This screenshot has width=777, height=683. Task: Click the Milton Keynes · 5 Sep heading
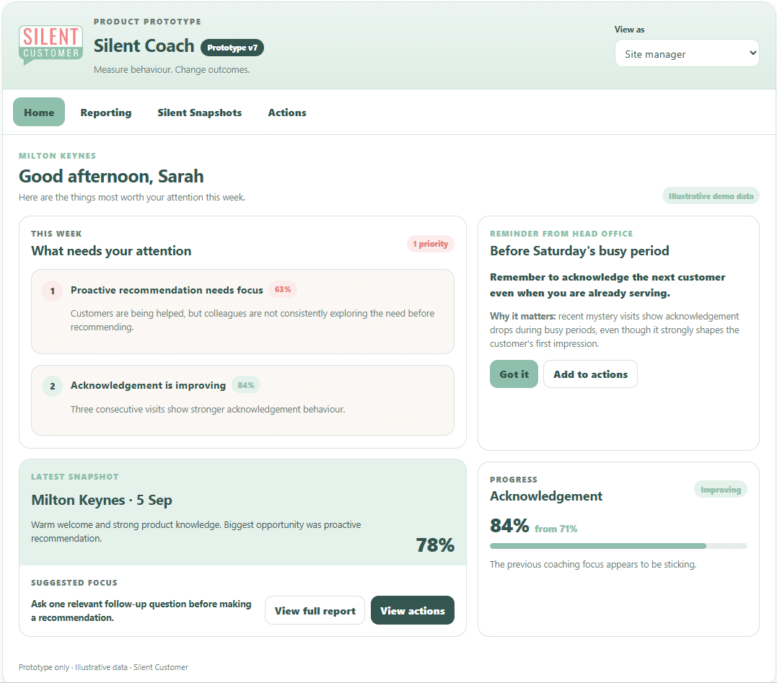pyautogui.click(x=102, y=500)
